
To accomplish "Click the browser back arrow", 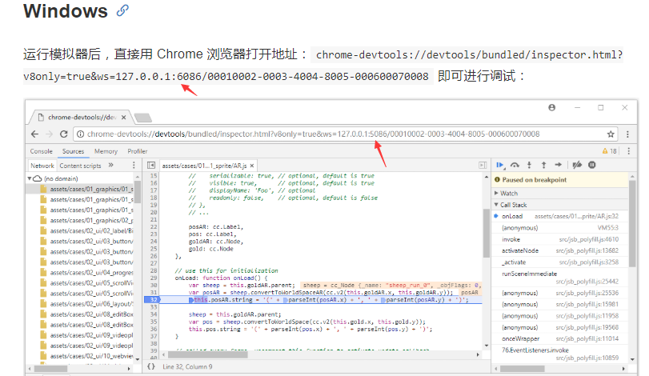I will [x=34, y=134].
